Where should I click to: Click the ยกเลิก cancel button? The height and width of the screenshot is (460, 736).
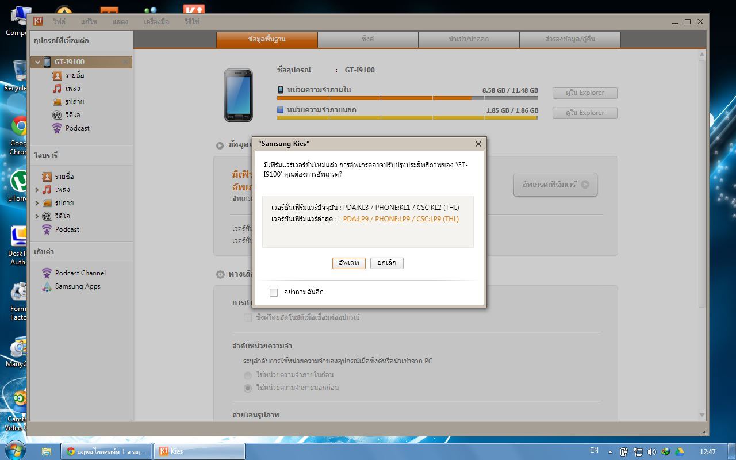point(387,263)
